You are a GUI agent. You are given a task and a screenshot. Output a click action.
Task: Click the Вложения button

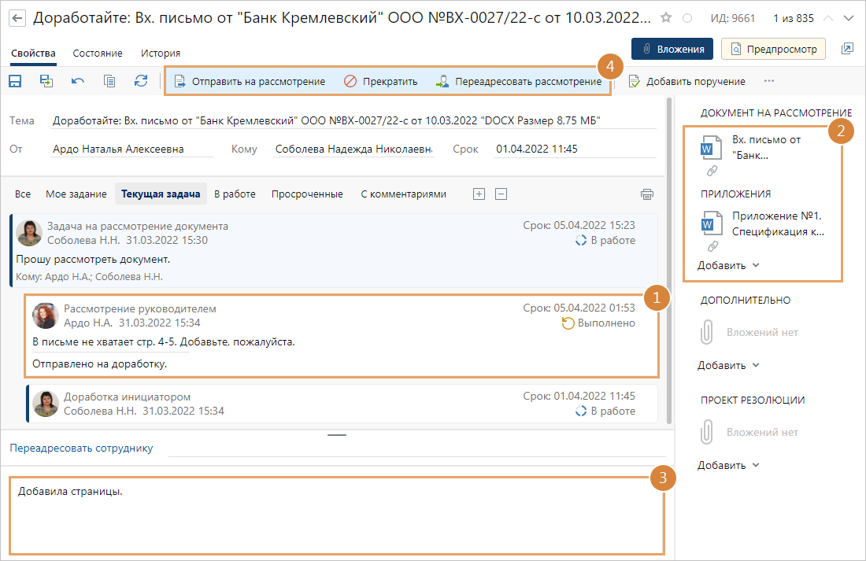[672, 49]
